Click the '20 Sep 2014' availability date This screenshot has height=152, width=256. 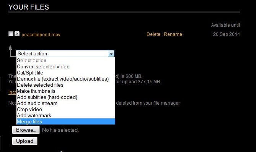(226, 34)
